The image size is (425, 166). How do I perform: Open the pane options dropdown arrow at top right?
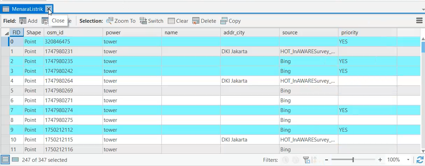point(423,9)
